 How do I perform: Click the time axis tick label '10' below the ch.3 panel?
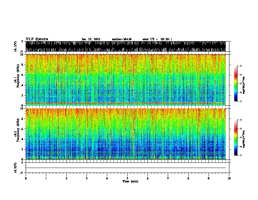tap(229, 178)
